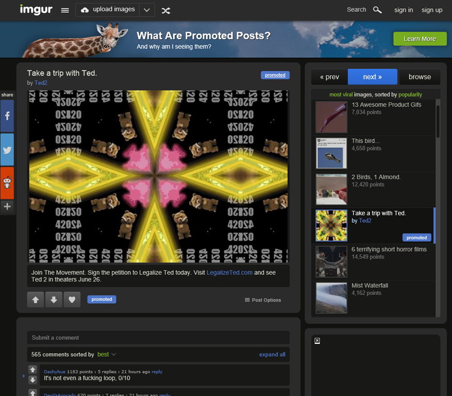Close the ad with X icon
Viewport: 452px width, 396px height.
tap(317, 341)
